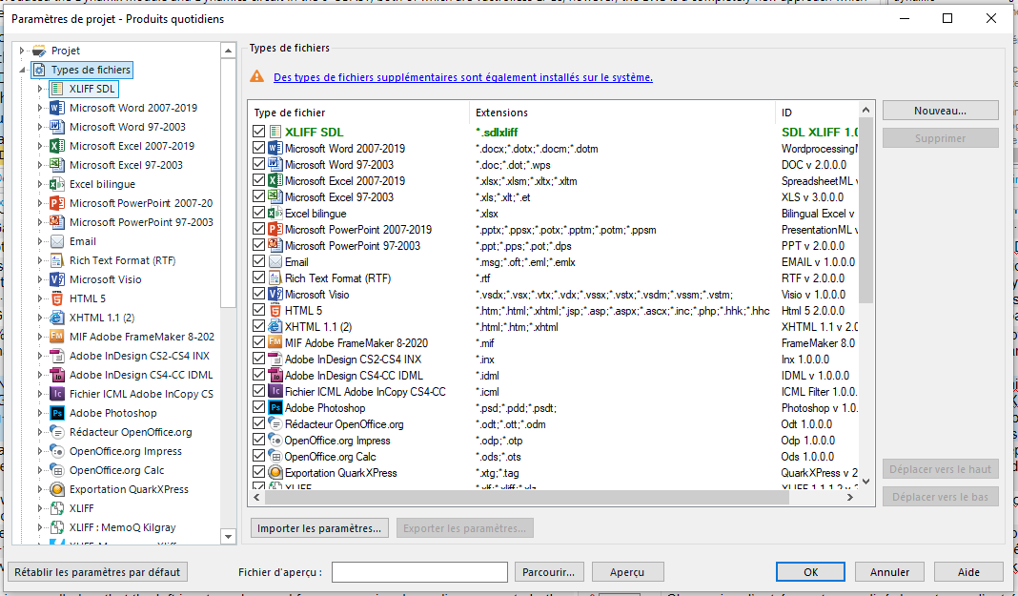Click the HTML 5 icon in tree
This screenshot has width=1018, height=596.
(x=57, y=298)
